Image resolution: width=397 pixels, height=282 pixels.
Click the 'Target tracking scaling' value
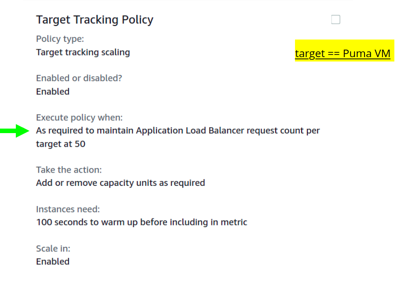pos(83,52)
